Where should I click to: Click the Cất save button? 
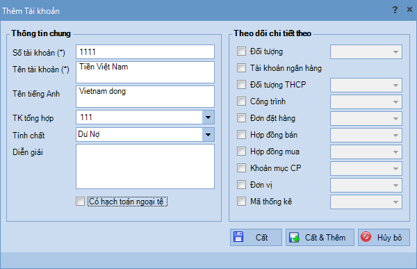click(x=256, y=237)
